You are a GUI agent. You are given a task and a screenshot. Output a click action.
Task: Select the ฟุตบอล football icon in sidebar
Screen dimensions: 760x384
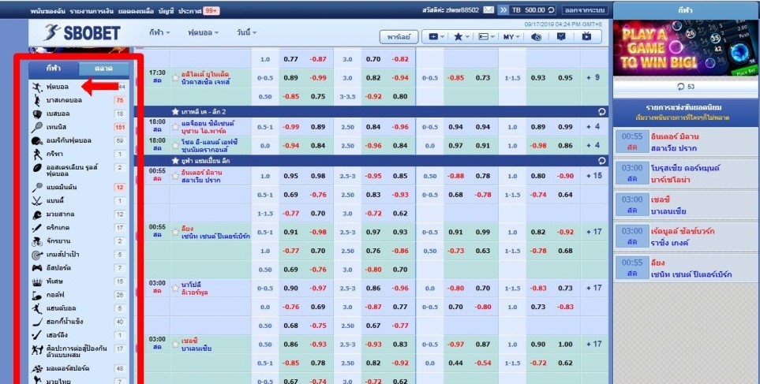click(x=37, y=88)
